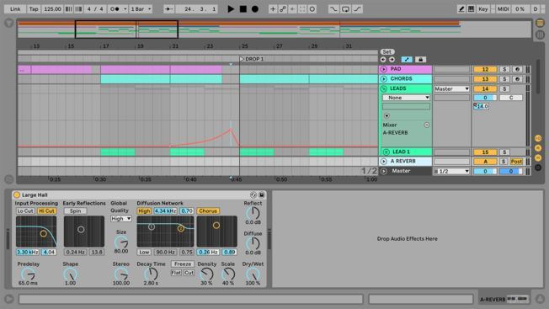Click the Link button
549x309 pixels.
point(14,9)
